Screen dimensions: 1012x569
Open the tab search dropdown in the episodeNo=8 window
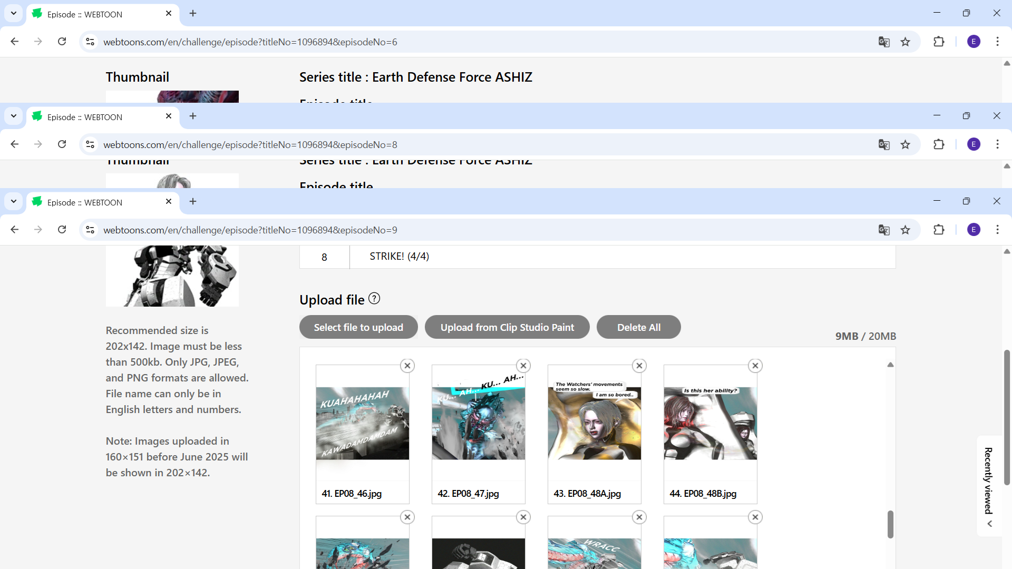click(x=14, y=116)
